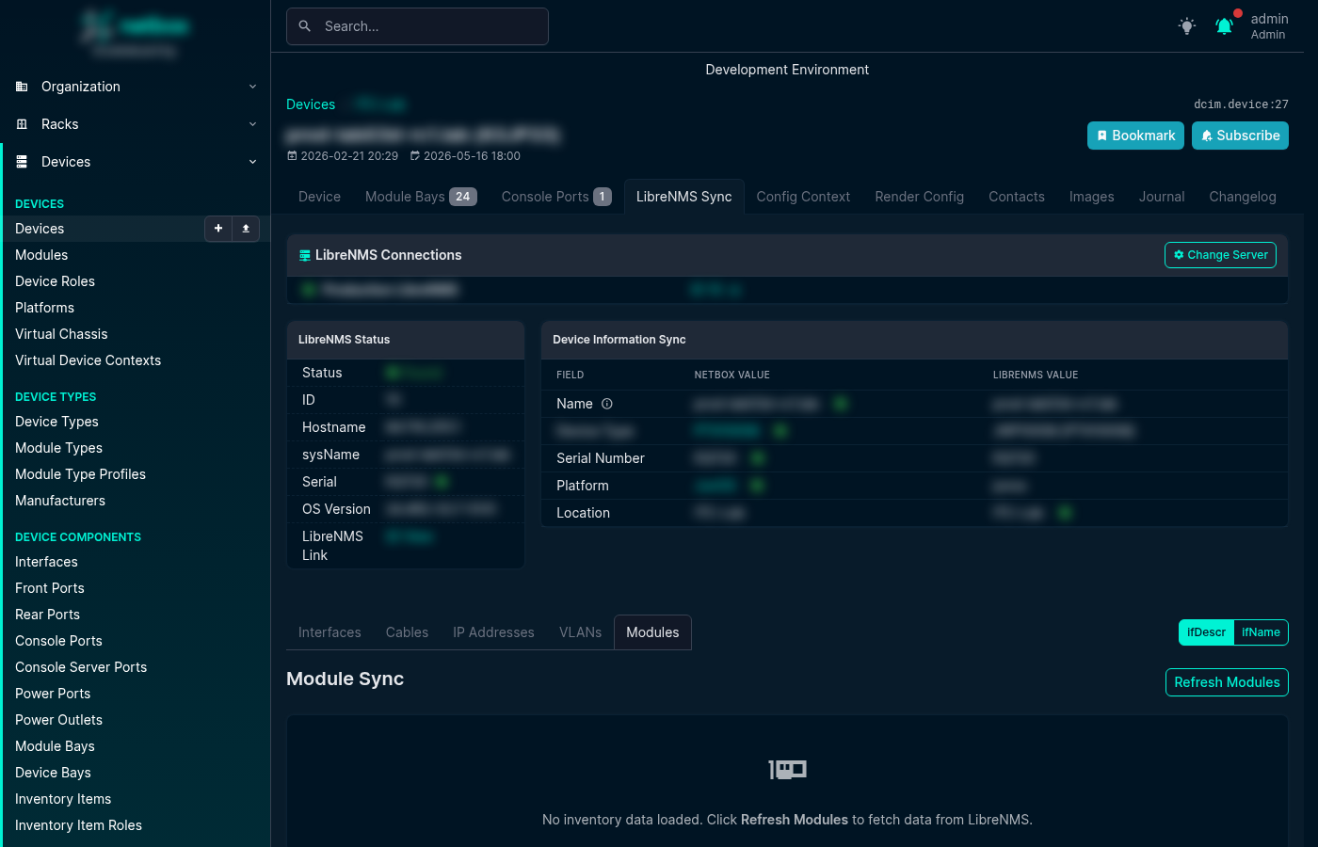
Task: Click the import devices upload icon
Action: (x=246, y=229)
